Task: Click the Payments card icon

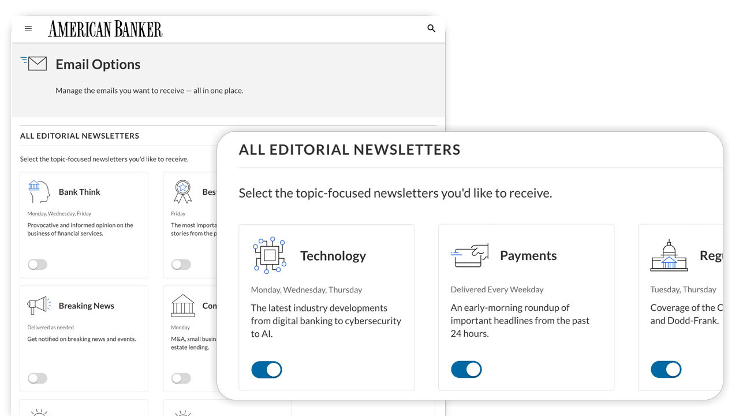Action: click(469, 255)
